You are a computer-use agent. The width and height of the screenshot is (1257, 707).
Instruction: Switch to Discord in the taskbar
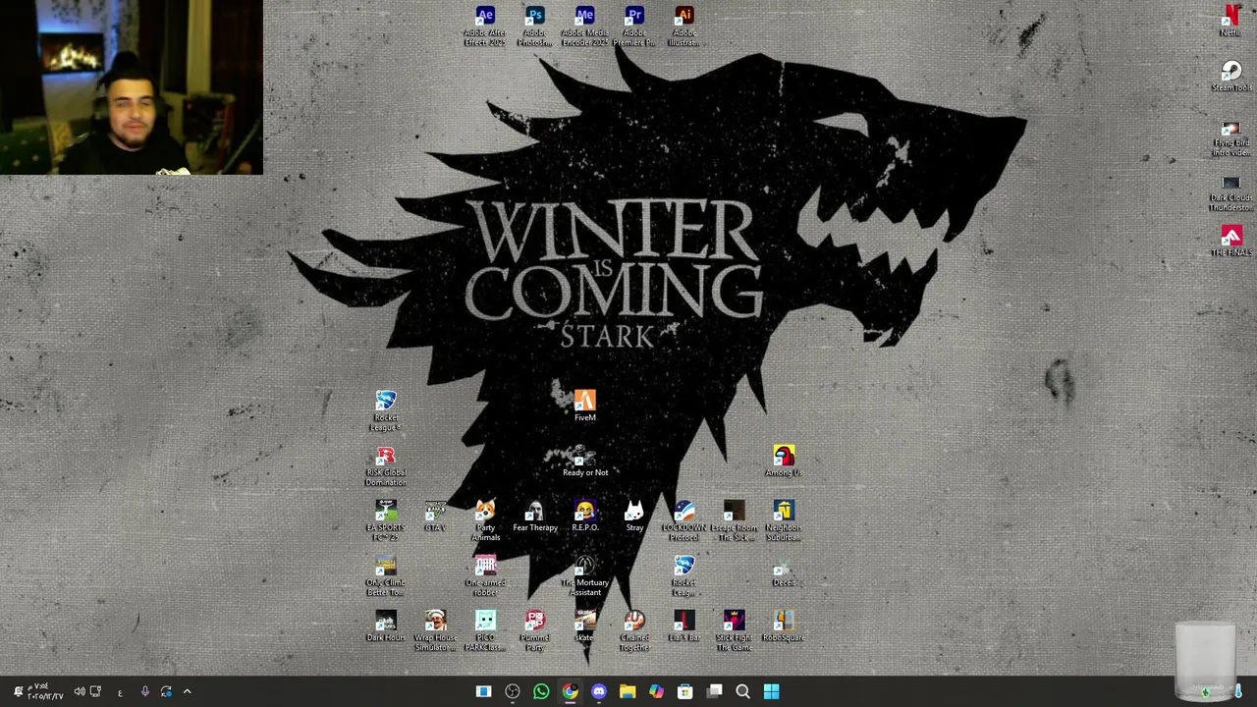[599, 692]
